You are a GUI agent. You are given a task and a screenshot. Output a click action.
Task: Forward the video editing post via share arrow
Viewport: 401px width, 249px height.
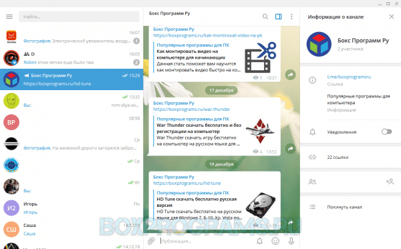[290, 75]
